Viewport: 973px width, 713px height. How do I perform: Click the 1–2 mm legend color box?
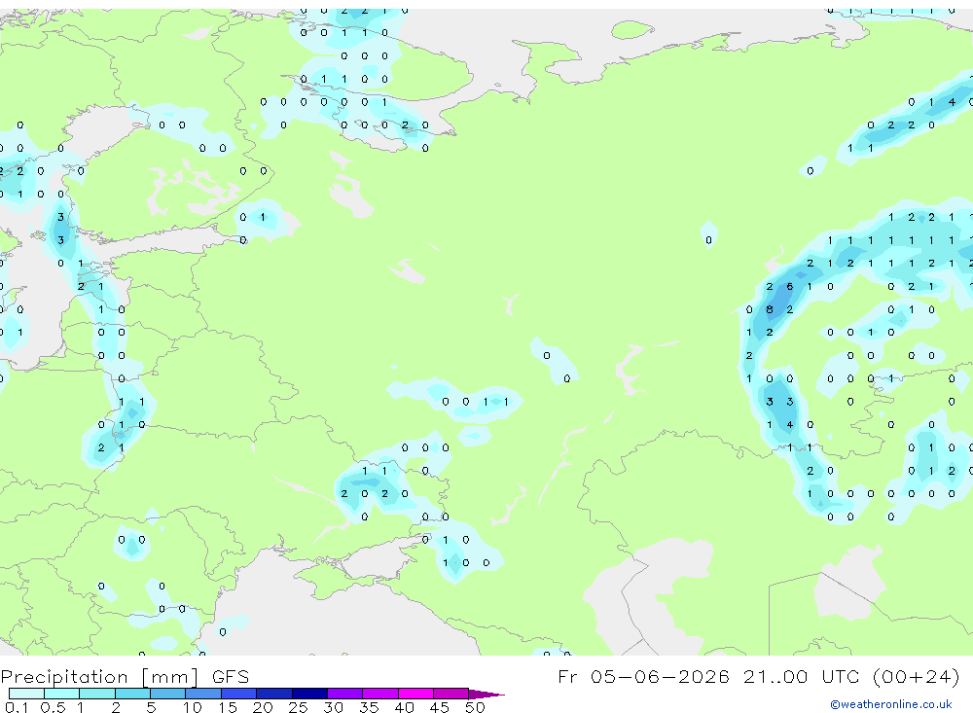pyautogui.click(x=97, y=694)
